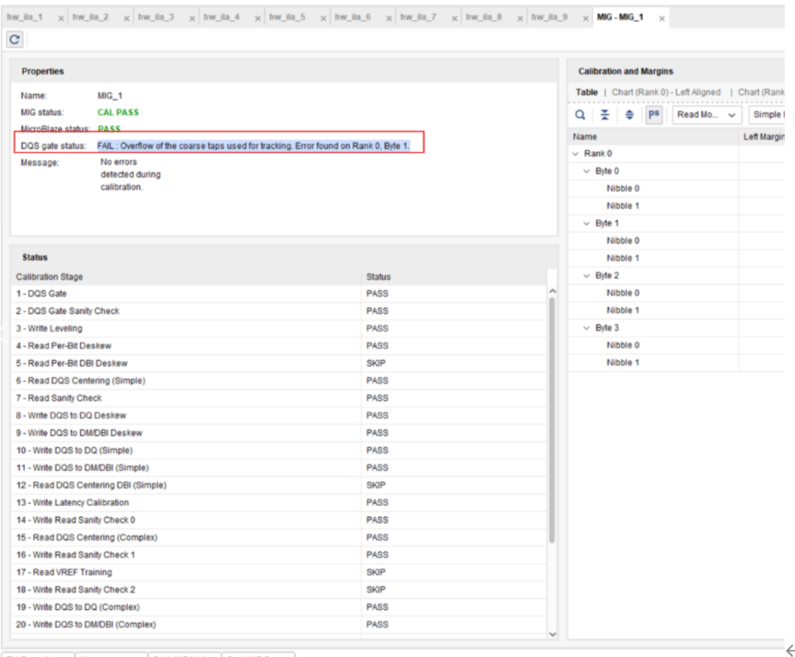Select the Table view link
This screenshot has height=657, width=795.
[x=586, y=92]
